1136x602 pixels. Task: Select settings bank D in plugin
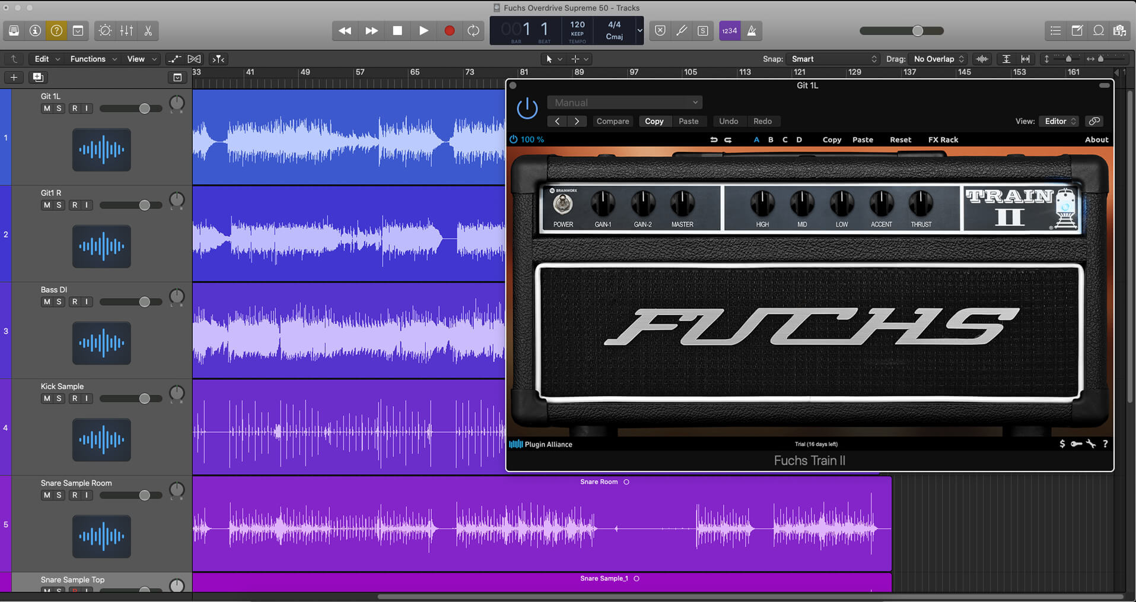799,140
